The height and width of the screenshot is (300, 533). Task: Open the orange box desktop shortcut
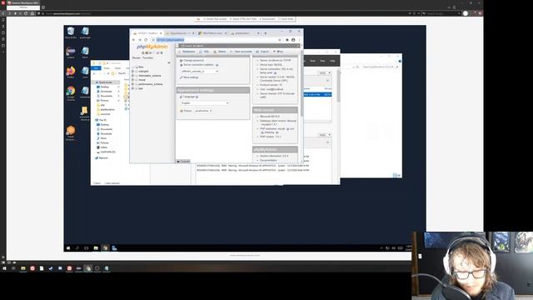pos(71,133)
